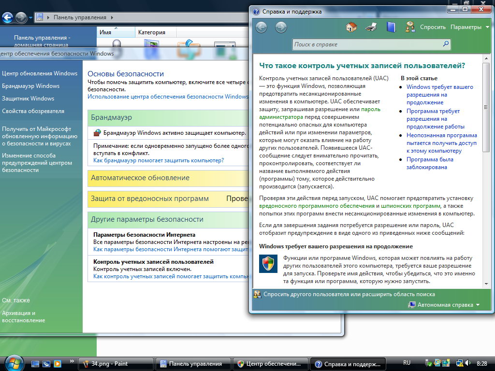Image resolution: width=495 pixels, height=371 pixels.
Task: Click вредоносного программного обеспечения glossary link
Action: click(317, 206)
